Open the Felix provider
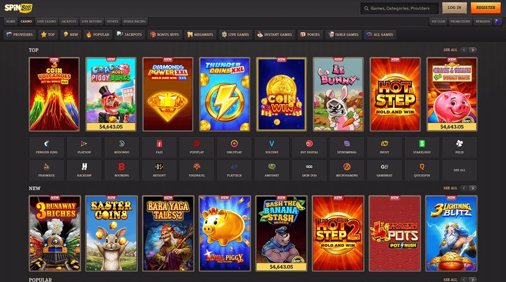This screenshot has height=282, width=506. 460,146
